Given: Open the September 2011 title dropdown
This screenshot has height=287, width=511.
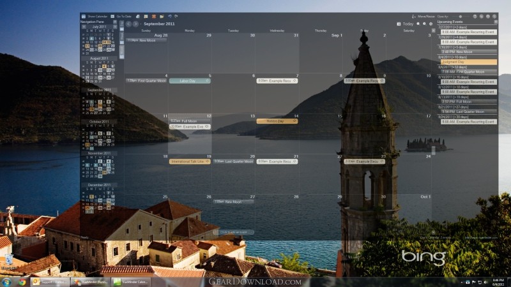Looking at the screenshot, I should pyautogui.click(x=159, y=24).
